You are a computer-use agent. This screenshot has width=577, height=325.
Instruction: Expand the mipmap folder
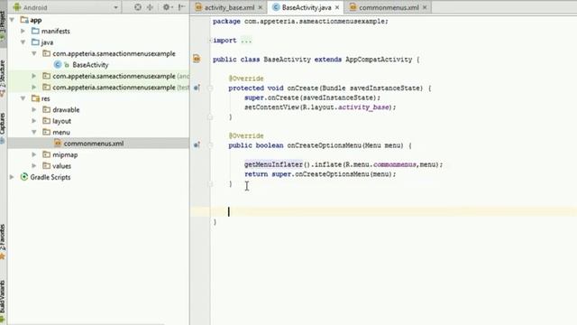pyautogui.click(x=34, y=154)
